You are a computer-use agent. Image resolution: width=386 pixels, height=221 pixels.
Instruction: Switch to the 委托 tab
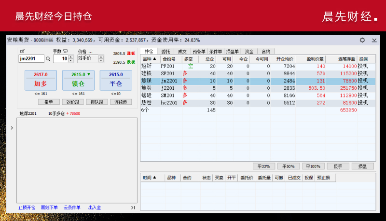[x=165, y=51]
